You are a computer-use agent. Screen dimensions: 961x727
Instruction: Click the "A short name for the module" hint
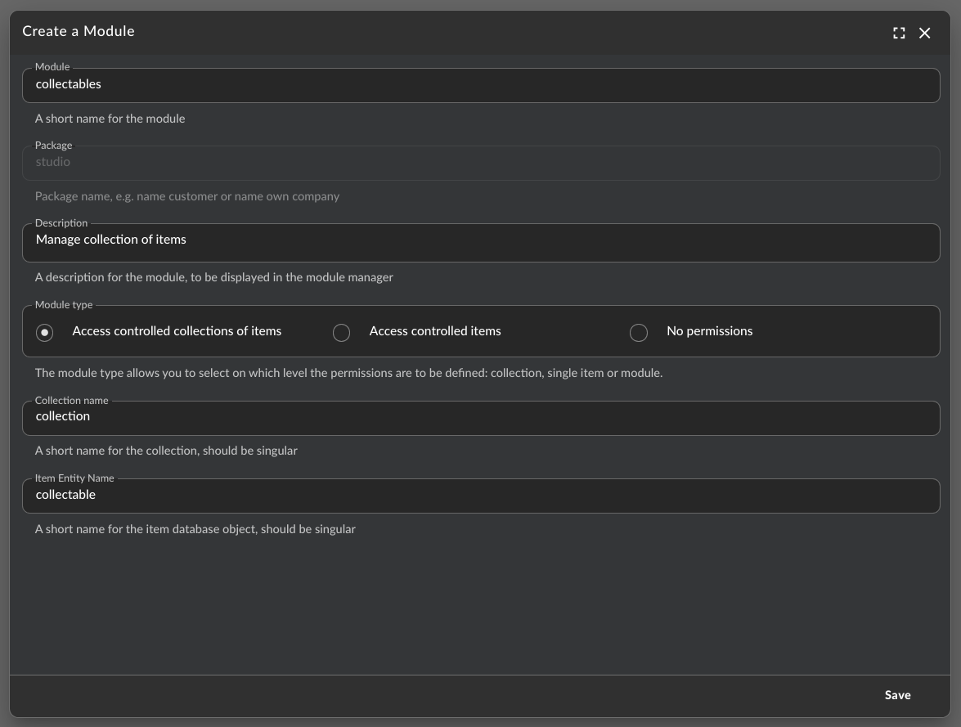click(110, 119)
